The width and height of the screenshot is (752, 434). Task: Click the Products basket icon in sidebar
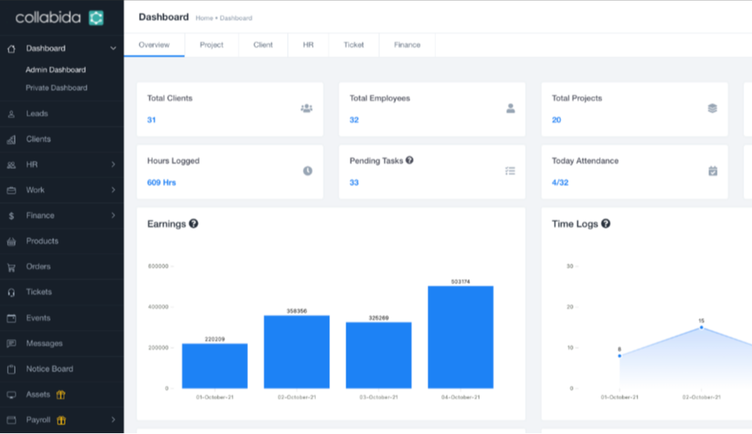coord(11,242)
